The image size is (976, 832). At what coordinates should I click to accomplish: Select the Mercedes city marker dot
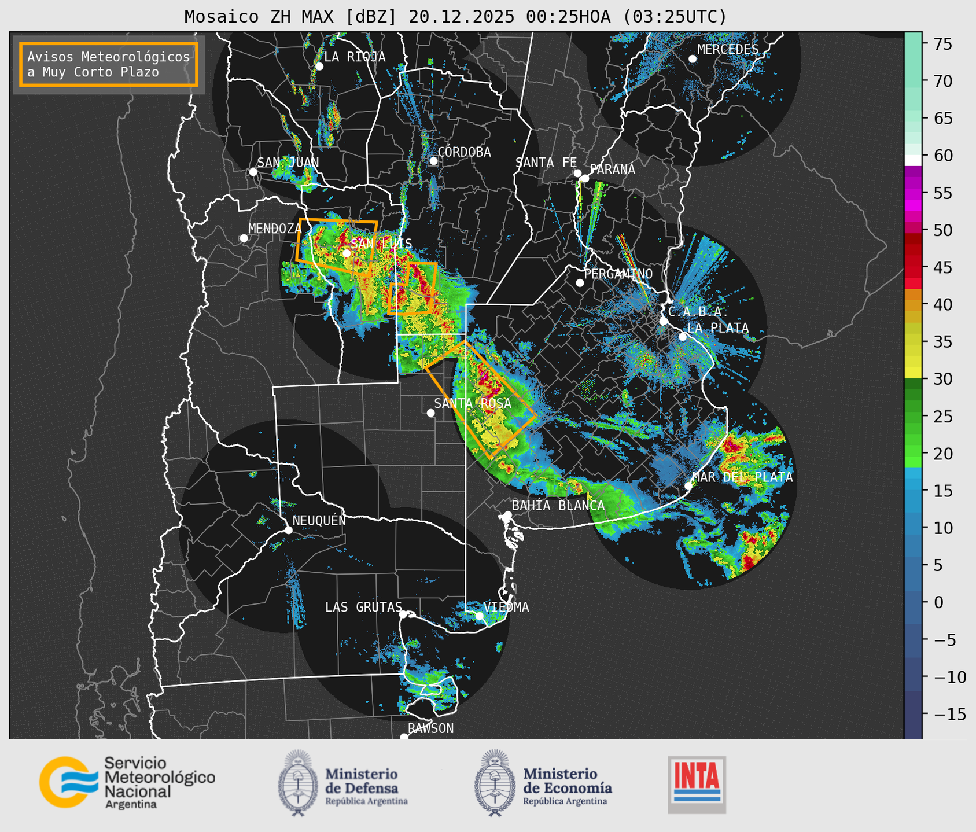[693, 59]
